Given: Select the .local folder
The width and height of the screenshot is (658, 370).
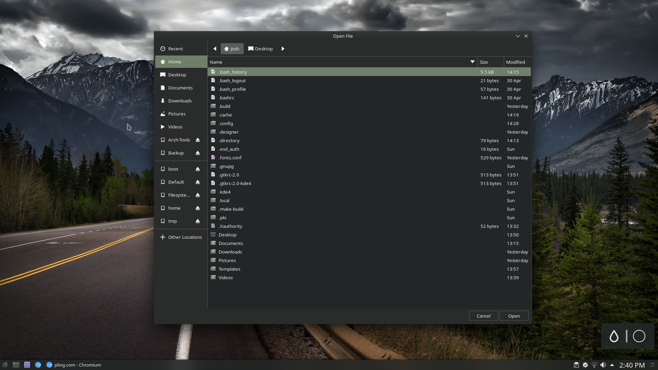Looking at the screenshot, I should pyautogui.click(x=369, y=200).
